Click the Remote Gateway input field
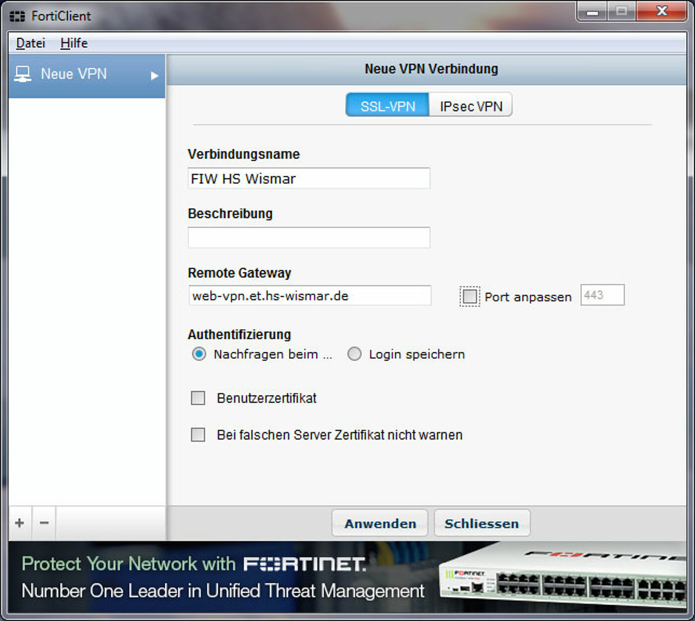 pyautogui.click(x=310, y=296)
